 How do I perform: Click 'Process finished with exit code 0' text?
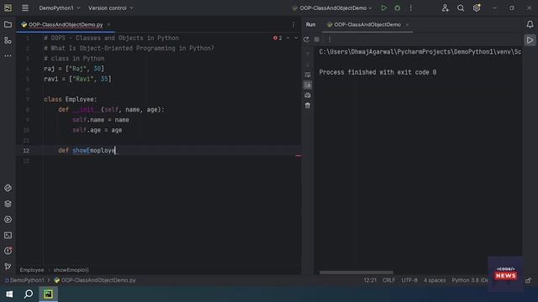point(377,72)
